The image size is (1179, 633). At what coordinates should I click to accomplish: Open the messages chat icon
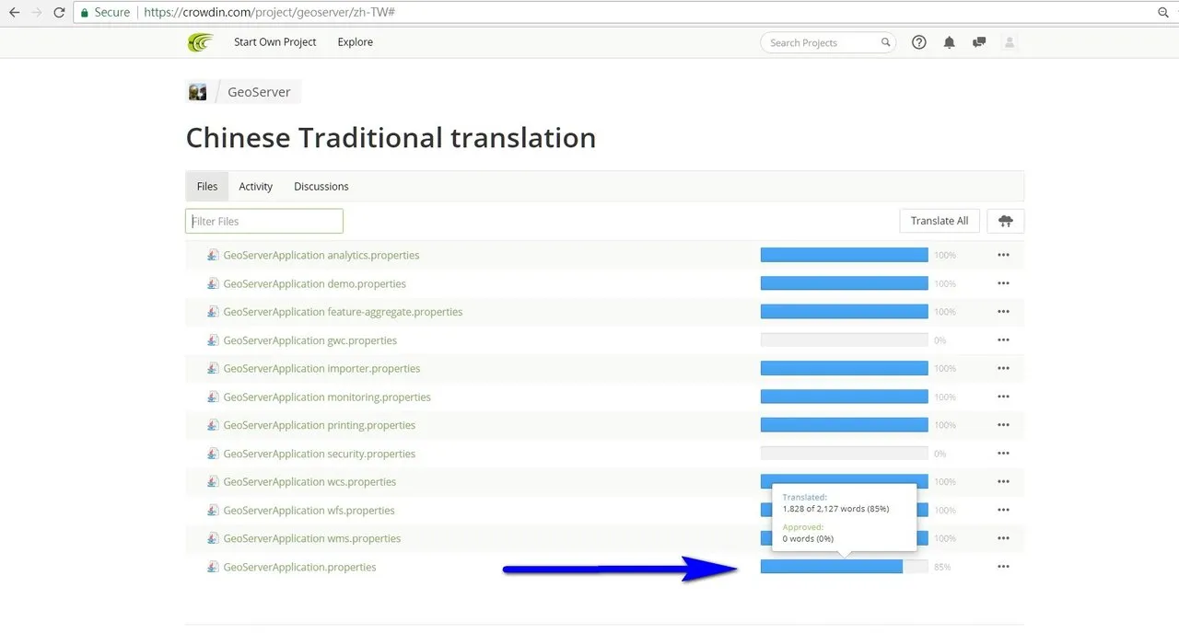[x=979, y=42]
